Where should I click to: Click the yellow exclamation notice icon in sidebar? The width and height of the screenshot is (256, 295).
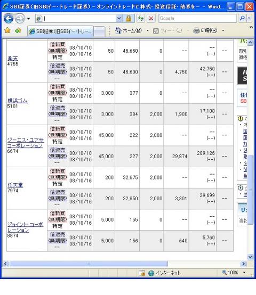pyautogui.click(x=241, y=119)
